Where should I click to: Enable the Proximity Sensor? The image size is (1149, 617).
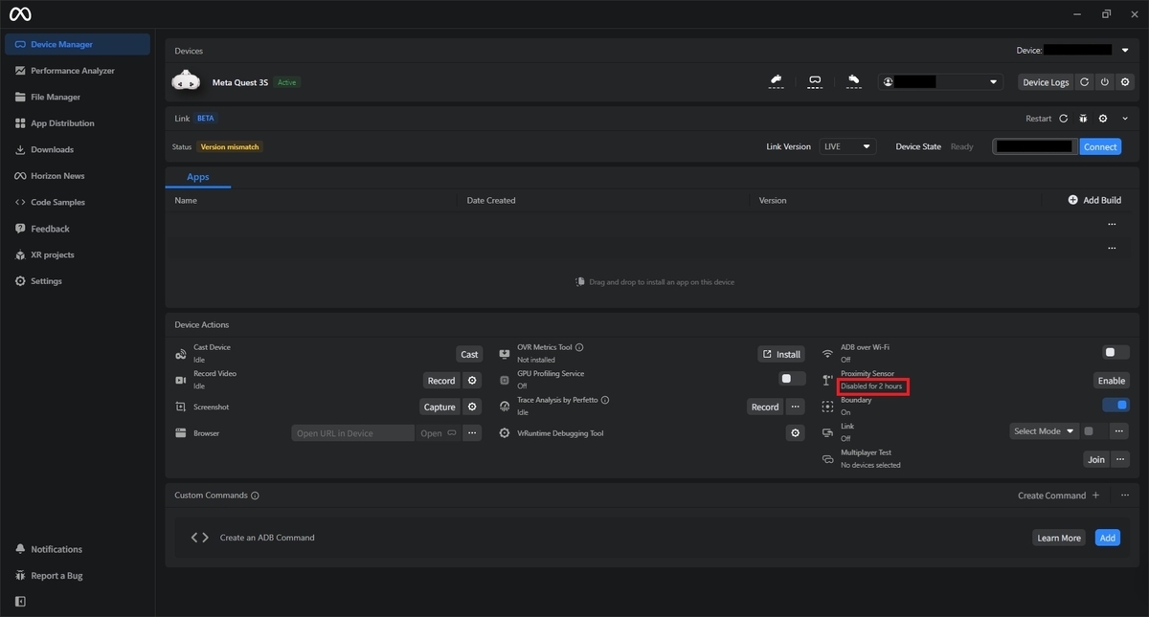click(x=1111, y=381)
